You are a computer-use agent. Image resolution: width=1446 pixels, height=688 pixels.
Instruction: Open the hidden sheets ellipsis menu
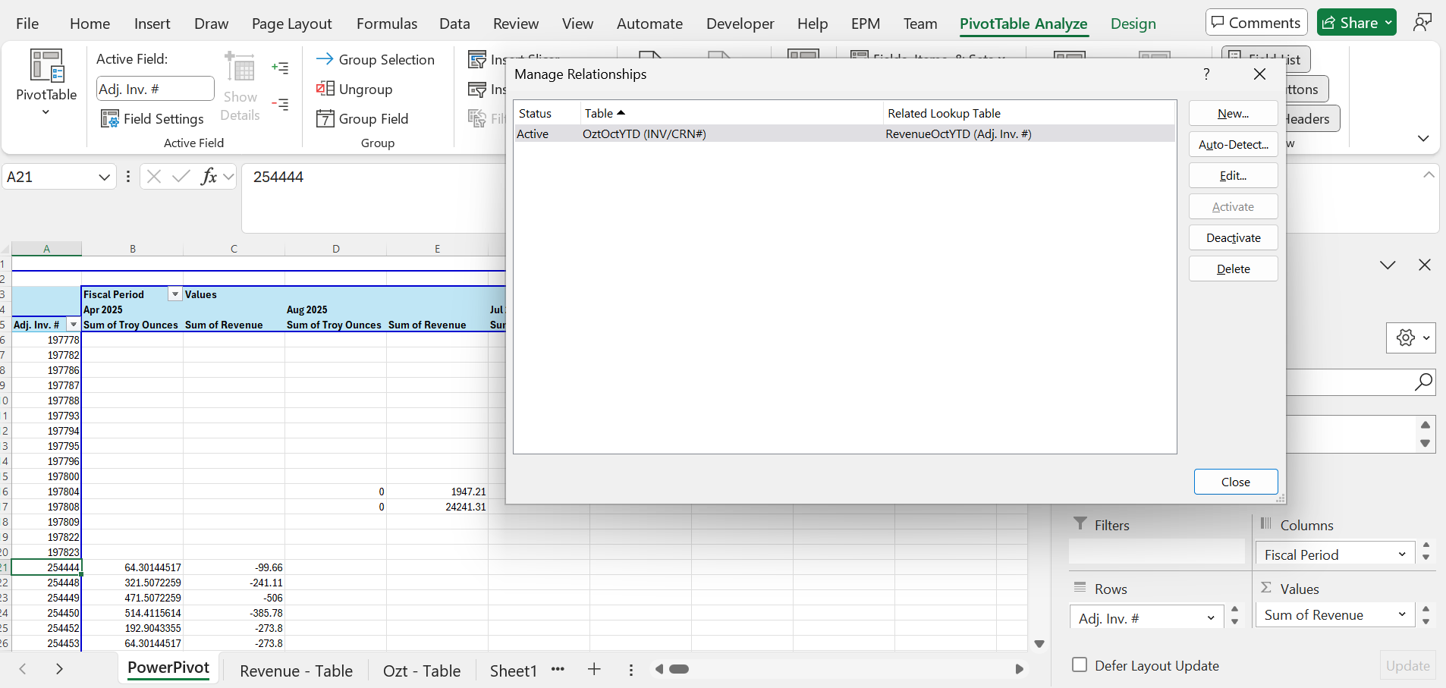pyautogui.click(x=558, y=669)
